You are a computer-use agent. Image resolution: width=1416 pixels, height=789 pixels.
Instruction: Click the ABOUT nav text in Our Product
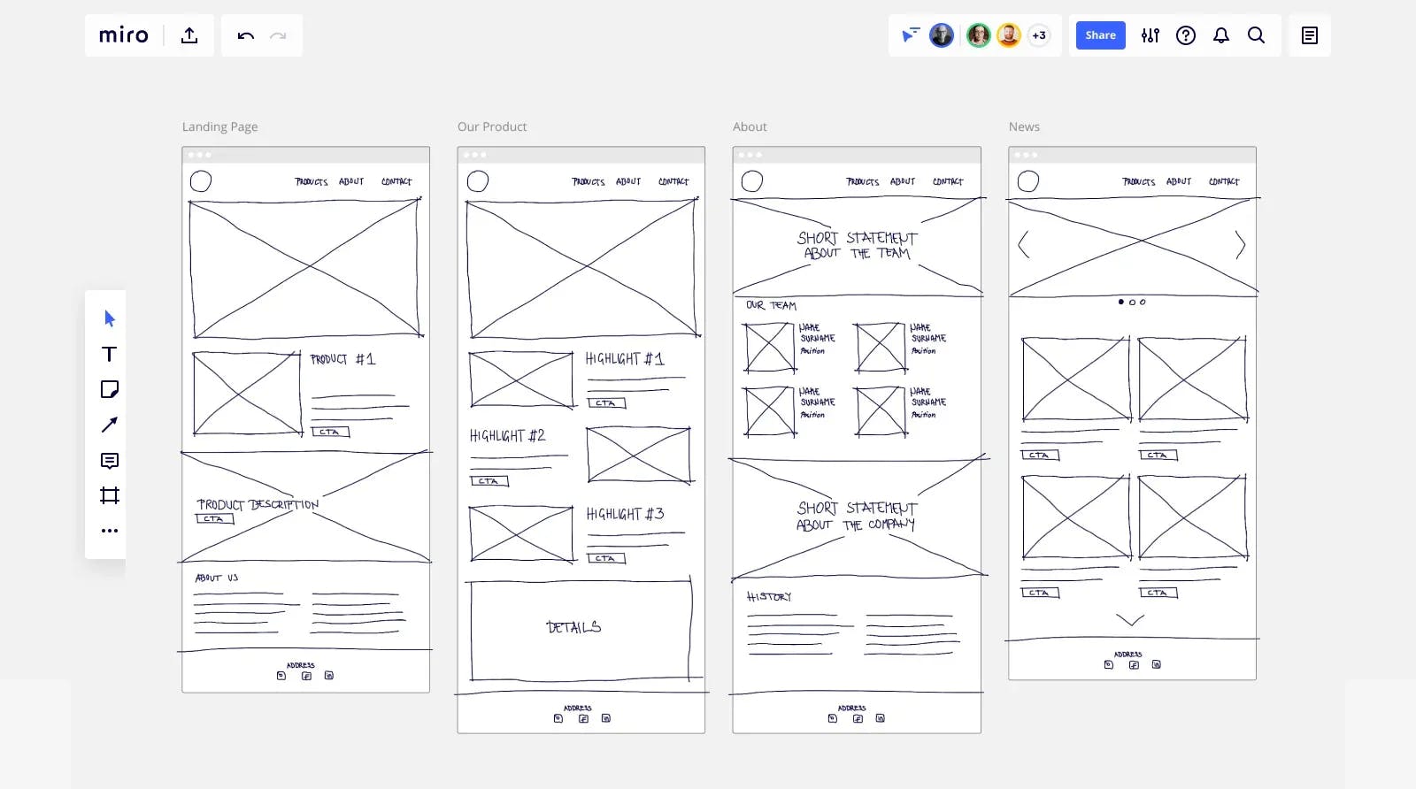point(628,181)
